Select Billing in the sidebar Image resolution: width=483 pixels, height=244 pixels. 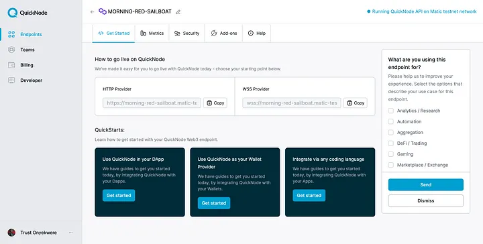pos(27,65)
